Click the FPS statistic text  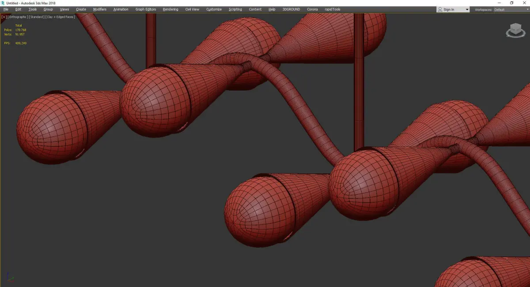click(x=15, y=43)
